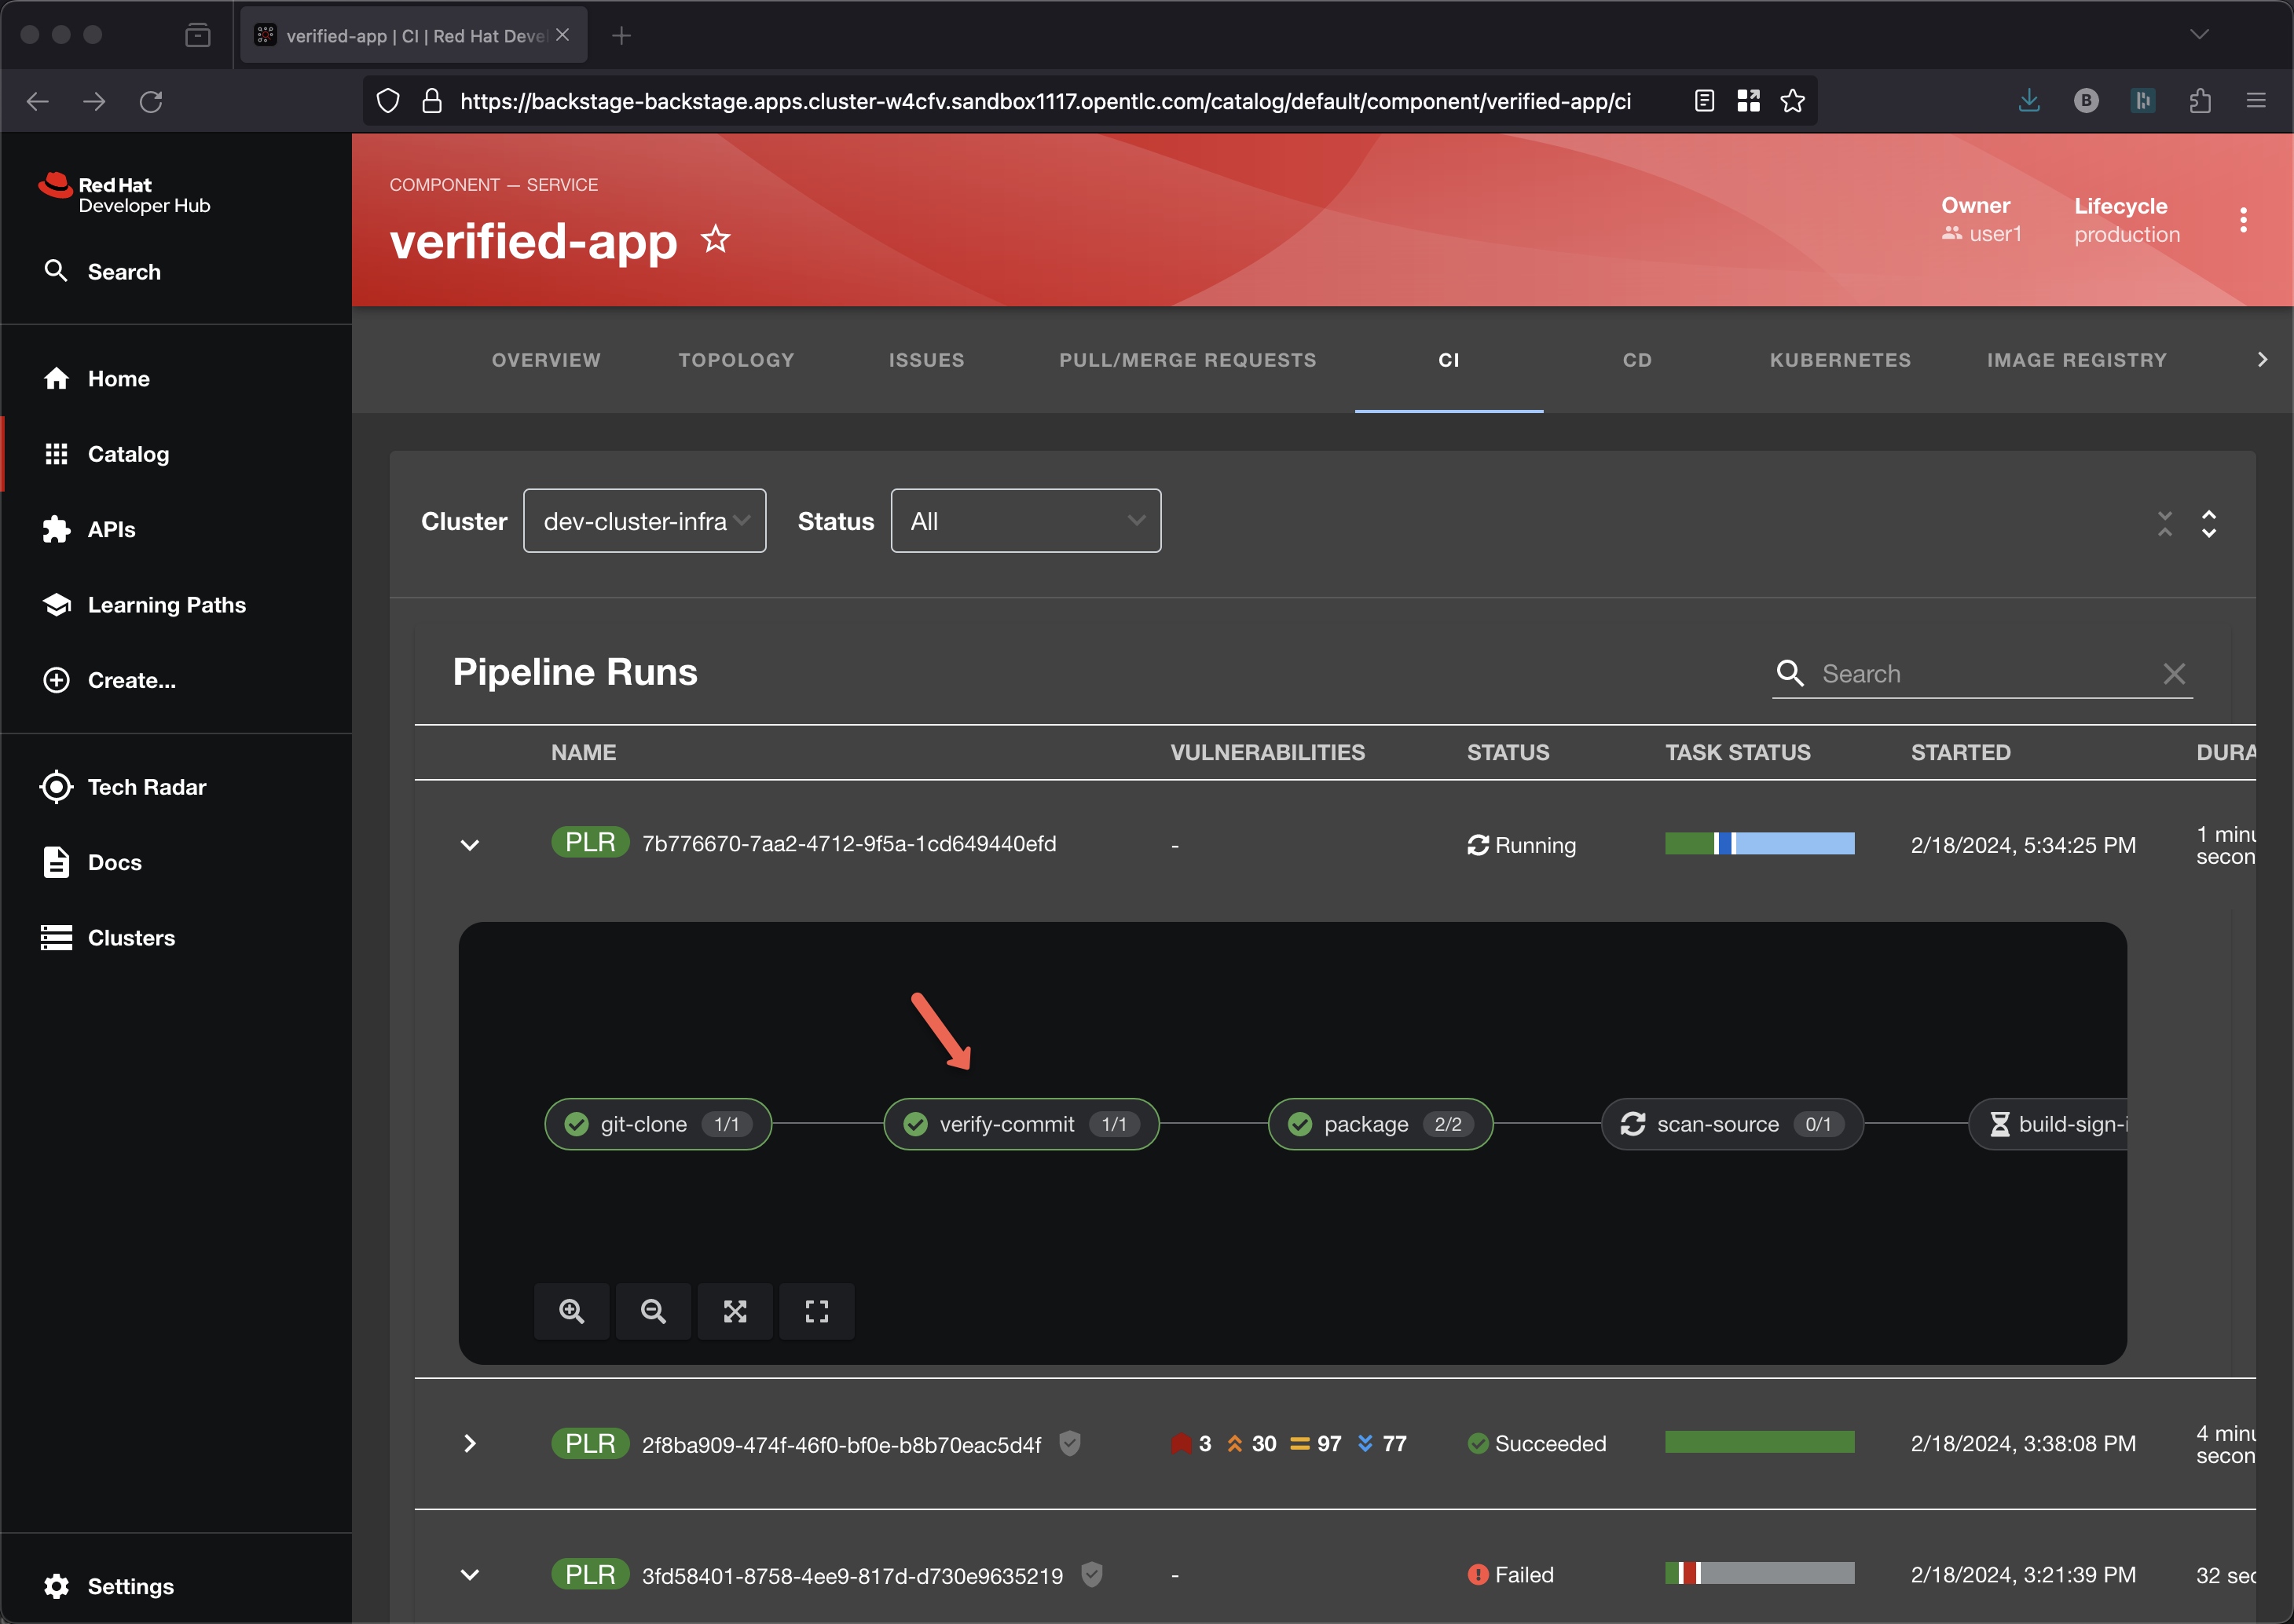Star the verified-app component as favorite
Viewport: 2294px width, 1624px height.
click(716, 240)
